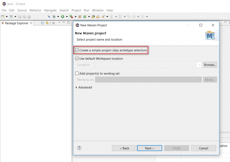Minimize the editor area at right edge
The image size is (230, 162).
[x=225, y=22]
